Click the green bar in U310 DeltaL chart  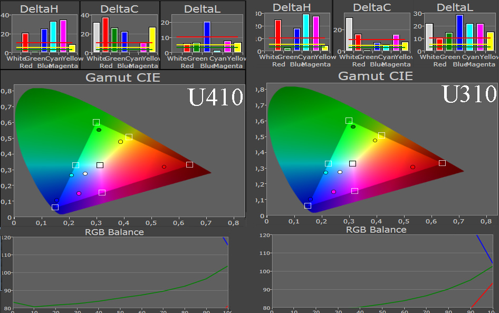[449, 42]
